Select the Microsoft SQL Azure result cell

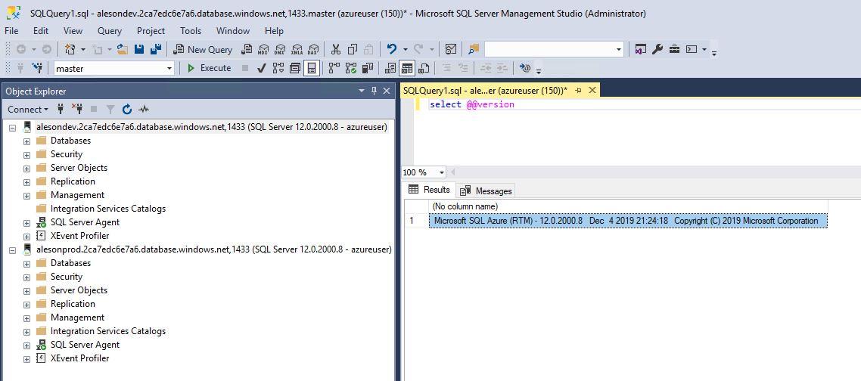(626, 221)
